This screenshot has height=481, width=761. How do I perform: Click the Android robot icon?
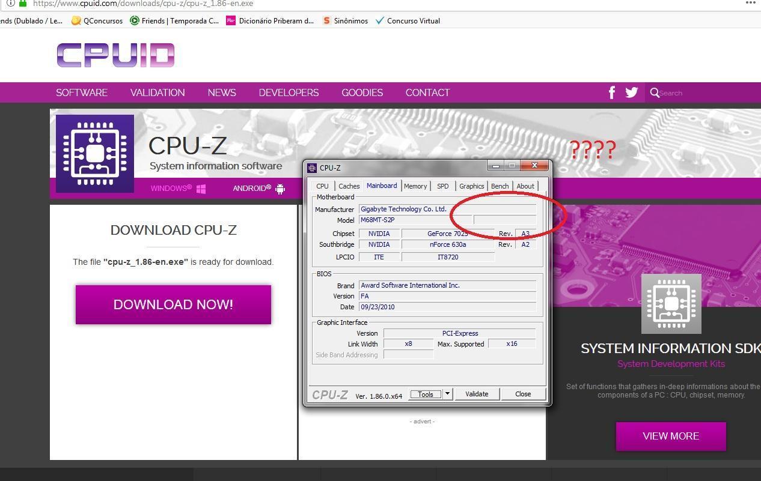pos(280,189)
